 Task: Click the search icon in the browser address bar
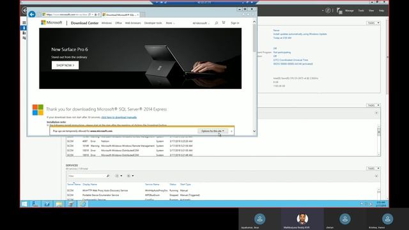click(x=89, y=15)
